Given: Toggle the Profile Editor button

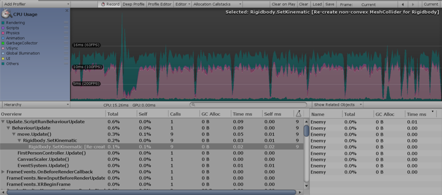Looking at the screenshot, I should tap(160, 4).
